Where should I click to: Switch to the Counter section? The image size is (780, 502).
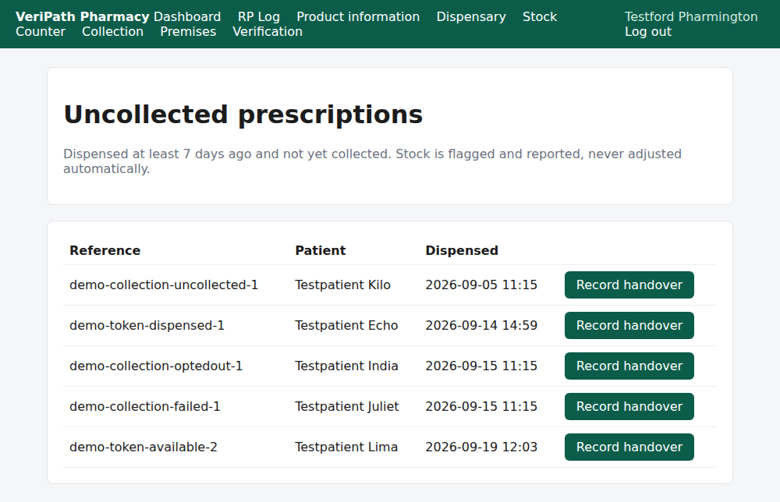(x=41, y=31)
